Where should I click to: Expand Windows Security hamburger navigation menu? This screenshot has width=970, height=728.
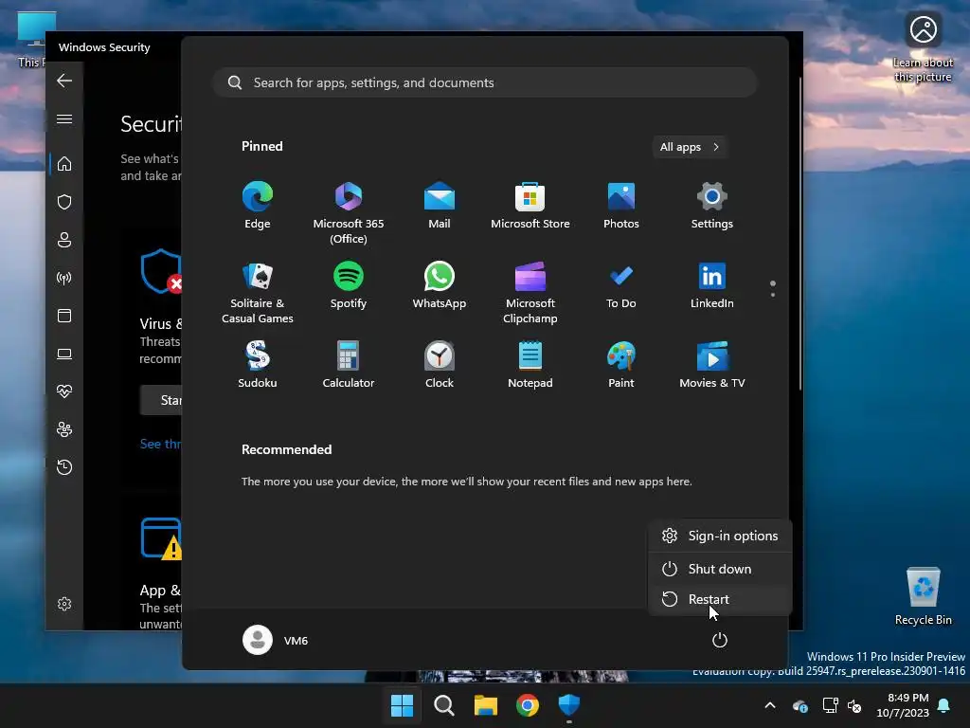click(64, 118)
